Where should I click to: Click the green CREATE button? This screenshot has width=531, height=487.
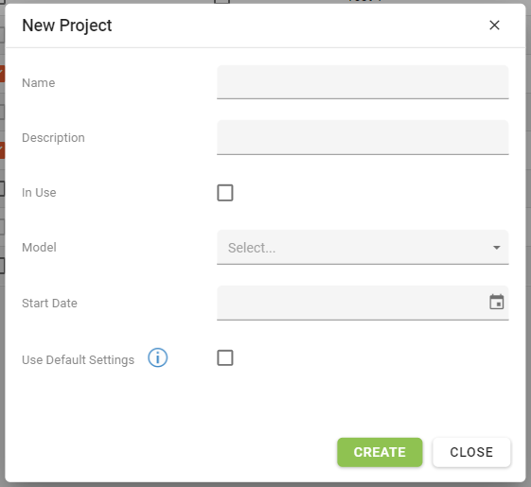[380, 452]
